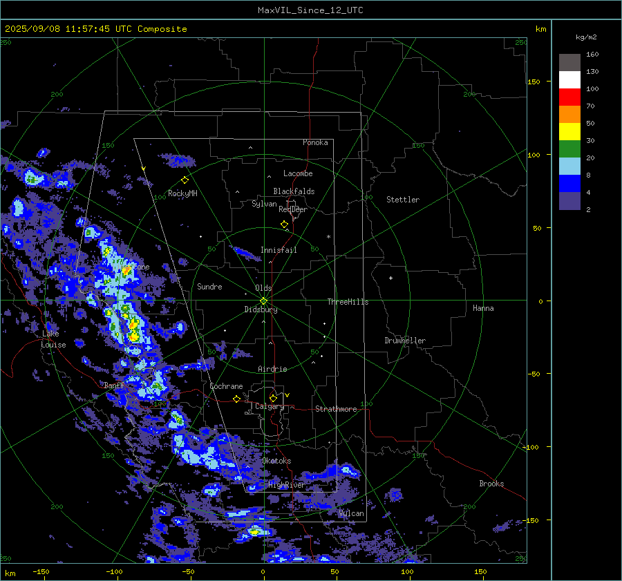622x581 pixels.
Task: Click the white plus marker east of ThreeHills
Action: click(390, 278)
